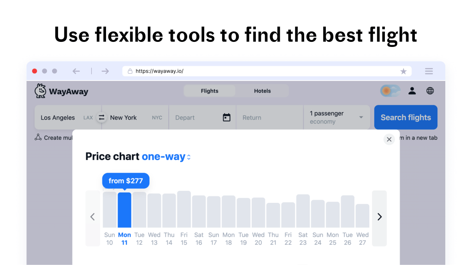Toggle the sun theme switch
The height and width of the screenshot is (265, 472).
[x=390, y=91]
